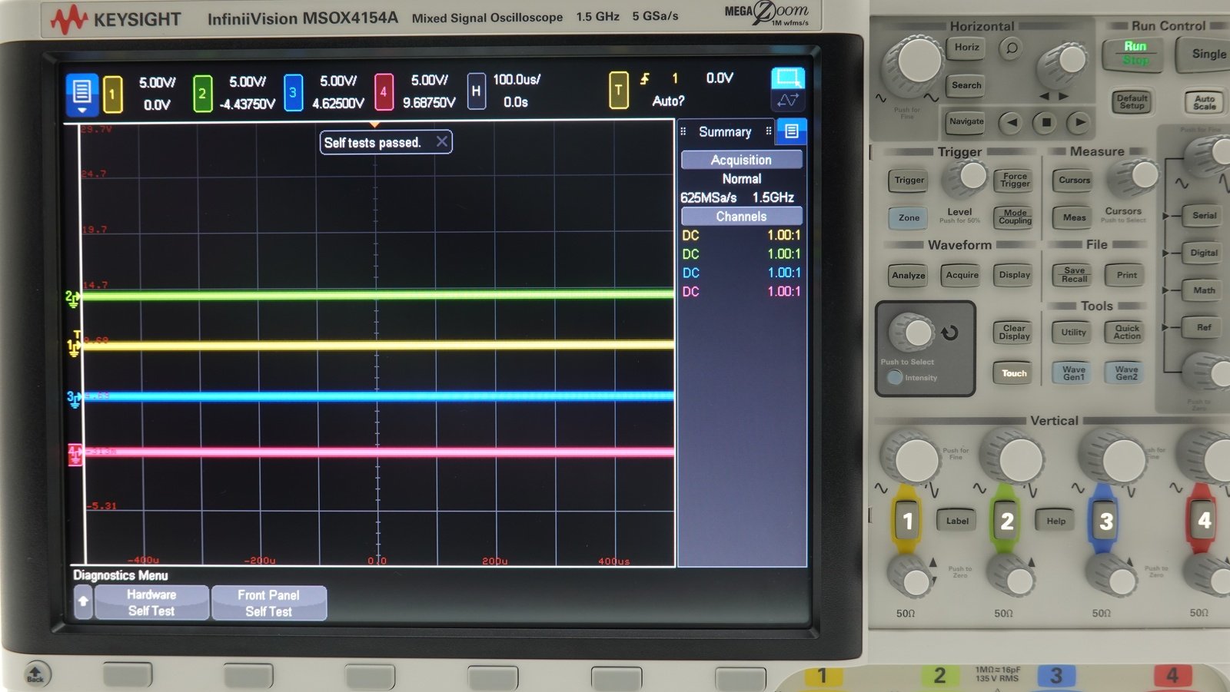Tap the rectangle draw zone icon

787,78
